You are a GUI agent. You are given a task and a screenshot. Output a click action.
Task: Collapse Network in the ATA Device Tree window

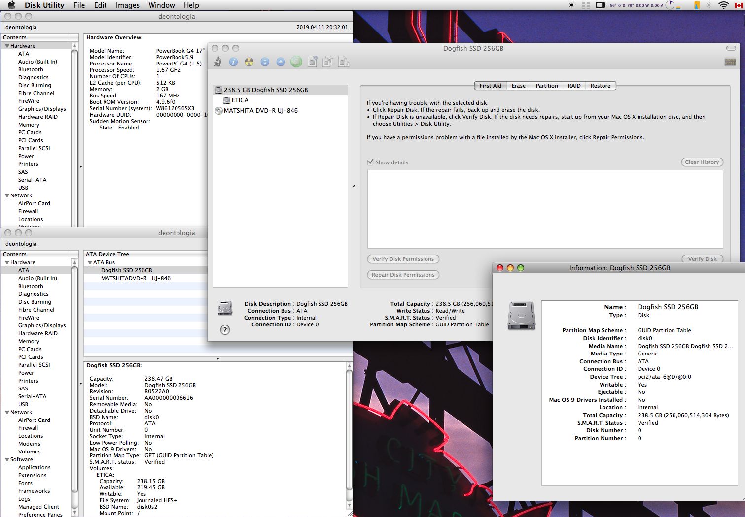[7, 412]
